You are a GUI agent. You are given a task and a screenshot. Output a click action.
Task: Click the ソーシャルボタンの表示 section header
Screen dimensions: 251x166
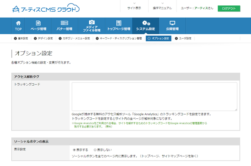coord(125,141)
